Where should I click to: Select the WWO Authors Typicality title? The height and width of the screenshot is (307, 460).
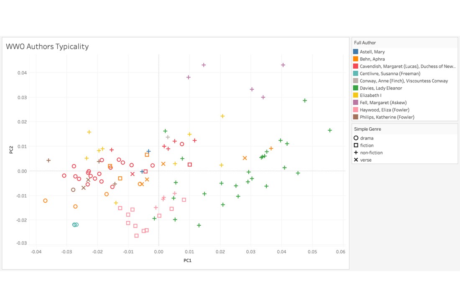(x=47, y=46)
